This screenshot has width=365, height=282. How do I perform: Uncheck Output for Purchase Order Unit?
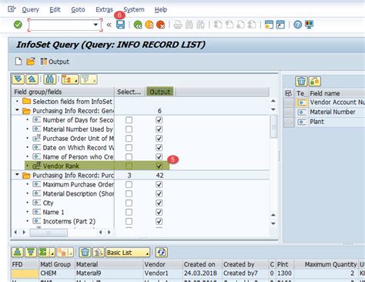click(159, 139)
